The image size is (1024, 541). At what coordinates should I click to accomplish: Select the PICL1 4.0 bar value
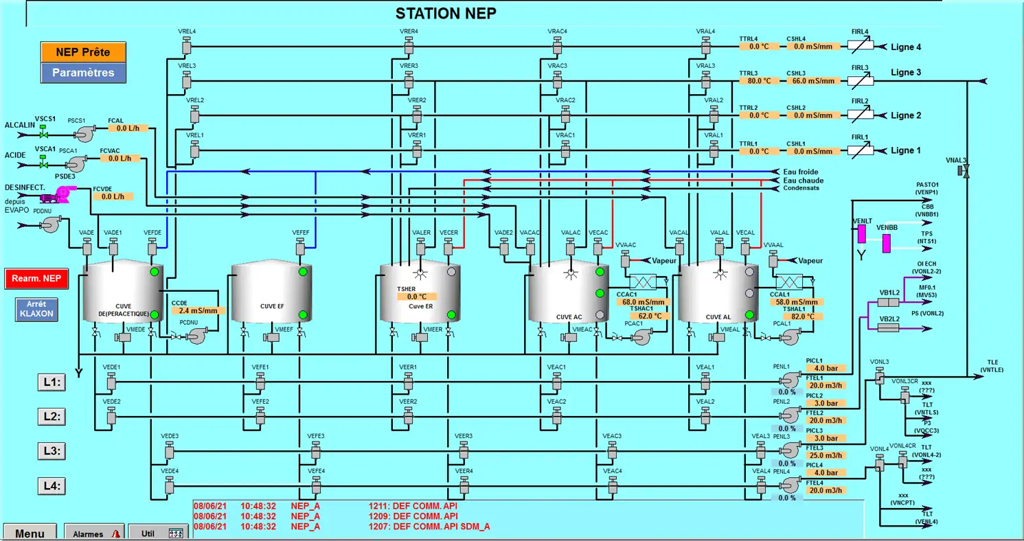point(826,368)
